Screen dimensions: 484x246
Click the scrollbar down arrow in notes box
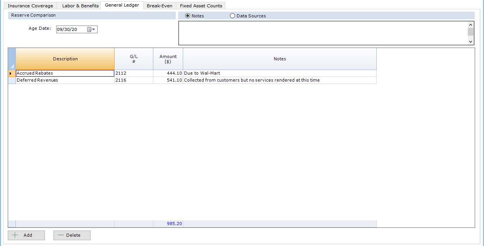coord(470,41)
